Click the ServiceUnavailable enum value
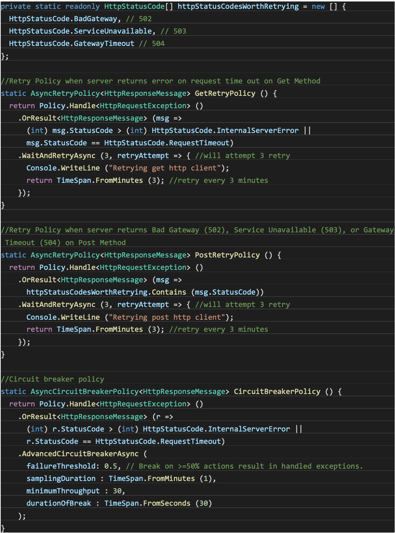395x533 pixels. point(113,31)
